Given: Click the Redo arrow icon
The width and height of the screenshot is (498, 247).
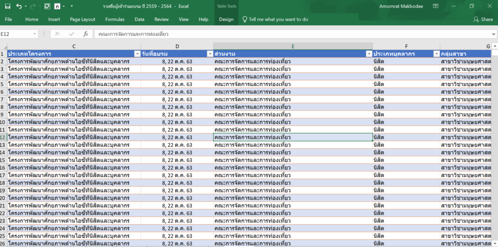Looking at the screenshot, I should 34,6.
